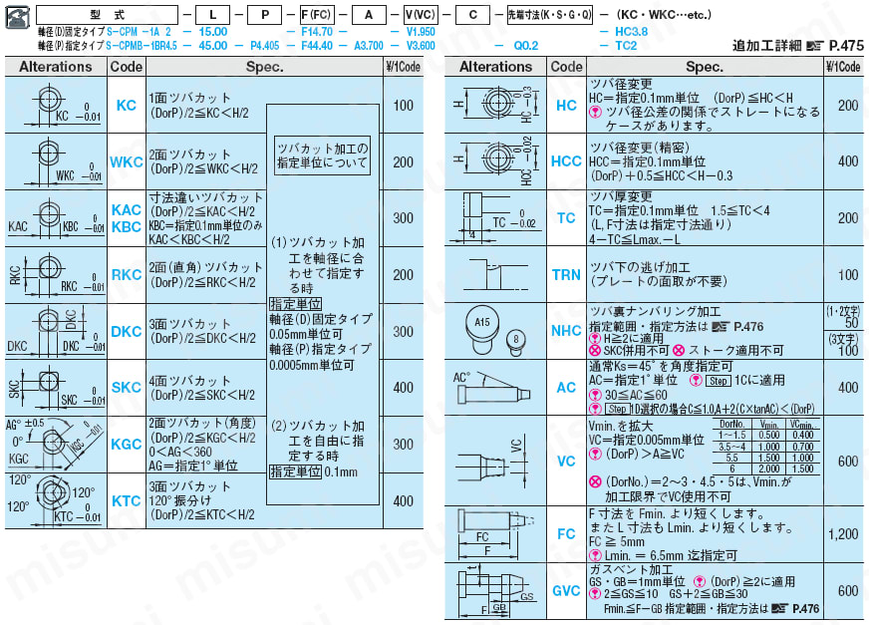869x625 pixels.
Task: Click the AC angle specification diagram
Action: tap(495, 388)
